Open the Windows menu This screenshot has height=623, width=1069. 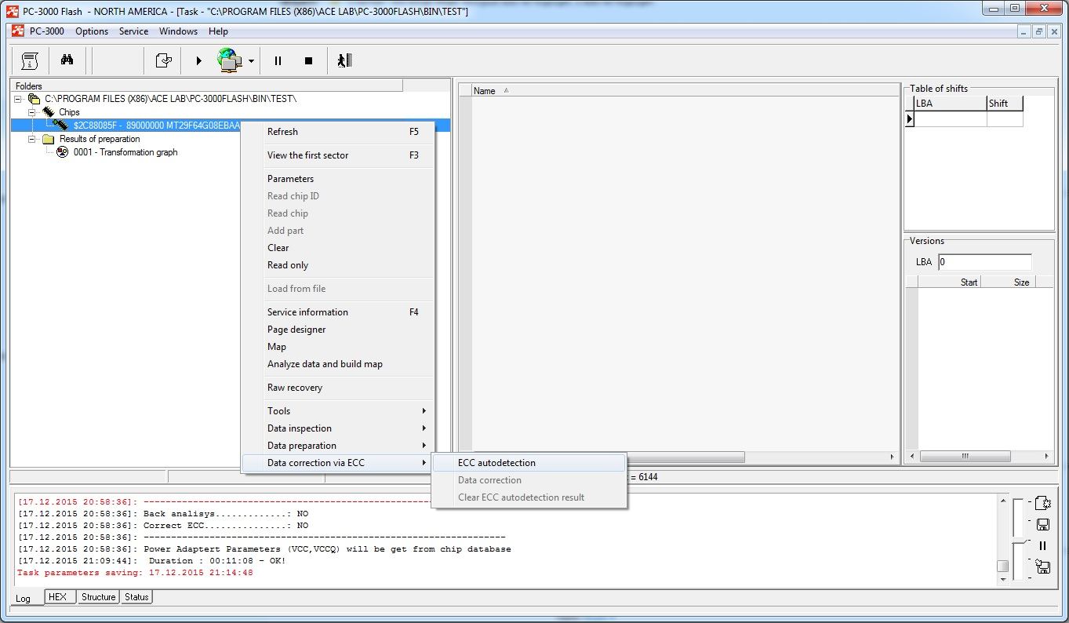point(178,31)
